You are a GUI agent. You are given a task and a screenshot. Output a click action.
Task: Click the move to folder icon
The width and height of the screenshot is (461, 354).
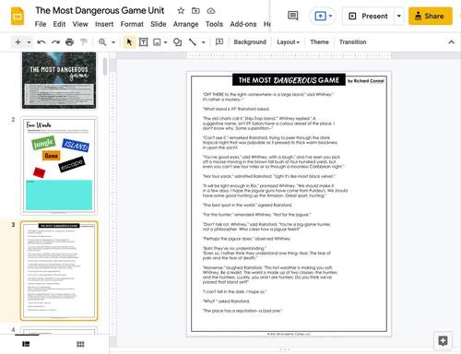(195, 11)
